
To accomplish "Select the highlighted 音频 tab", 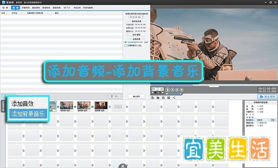I will [x=15, y=7].
